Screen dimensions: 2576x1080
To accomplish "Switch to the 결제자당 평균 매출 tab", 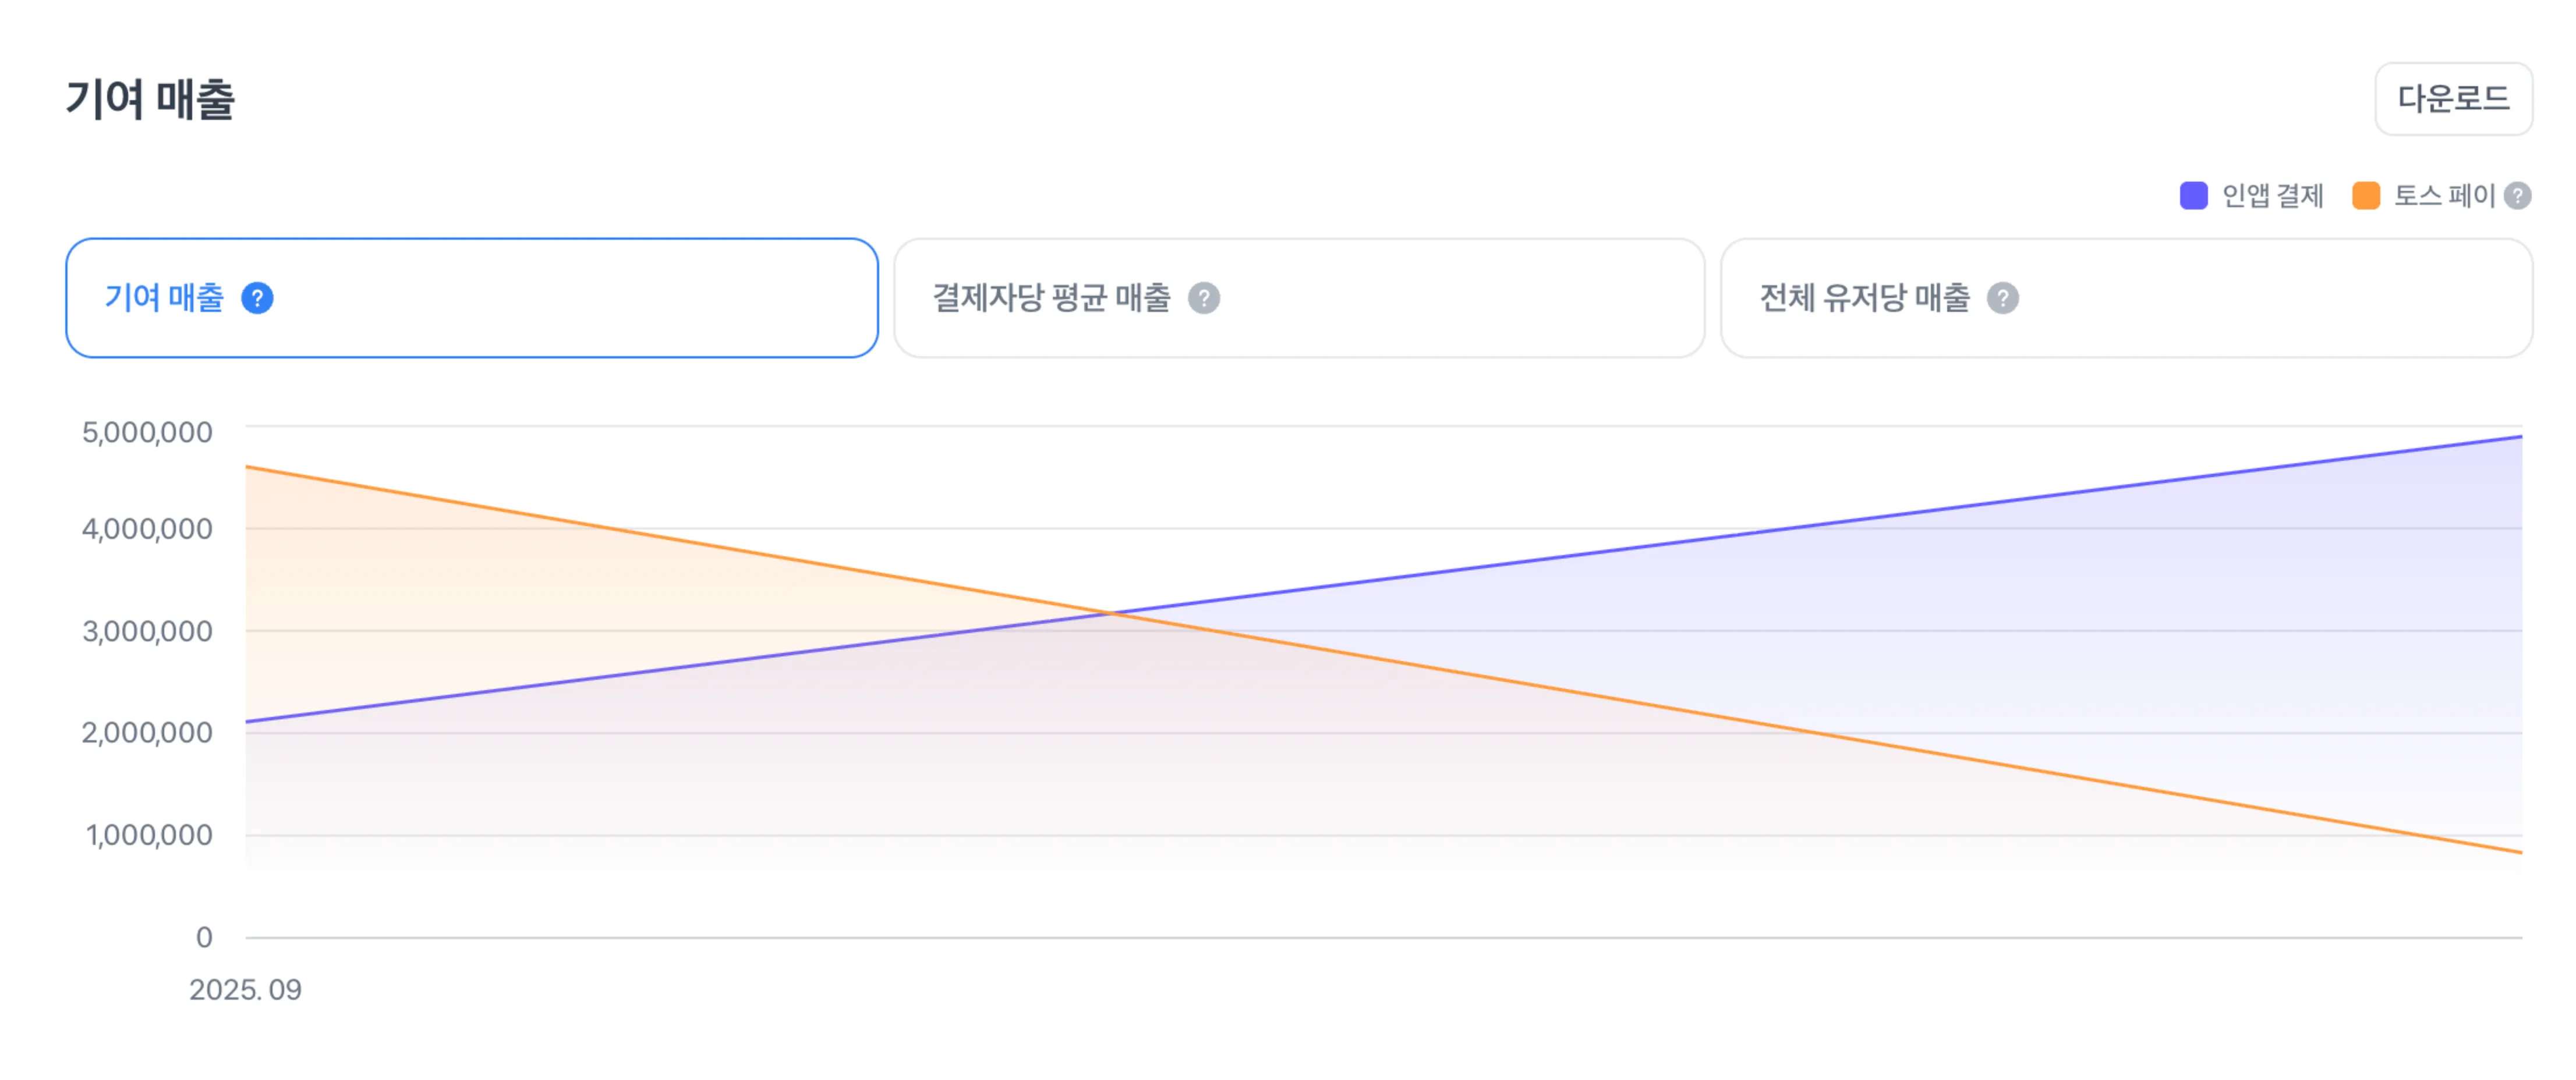I will [1298, 298].
